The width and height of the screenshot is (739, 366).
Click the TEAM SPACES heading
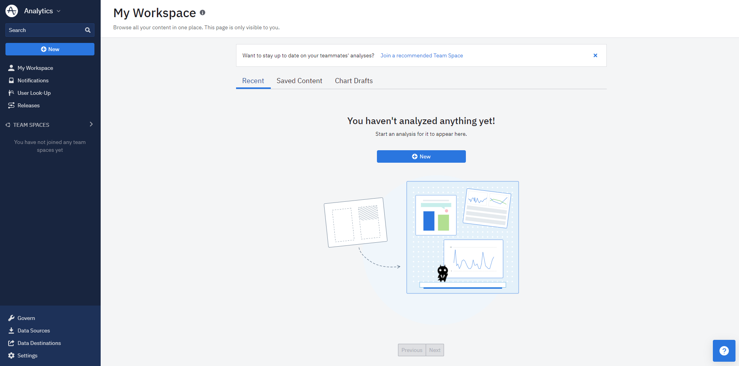tap(31, 125)
